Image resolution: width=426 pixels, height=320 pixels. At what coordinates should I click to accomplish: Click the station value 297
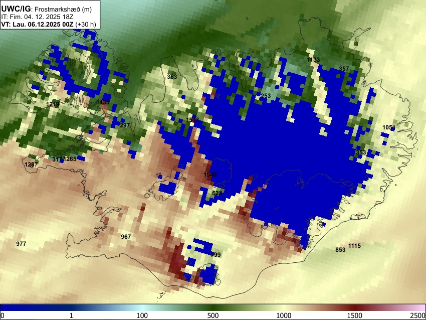(125, 125)
